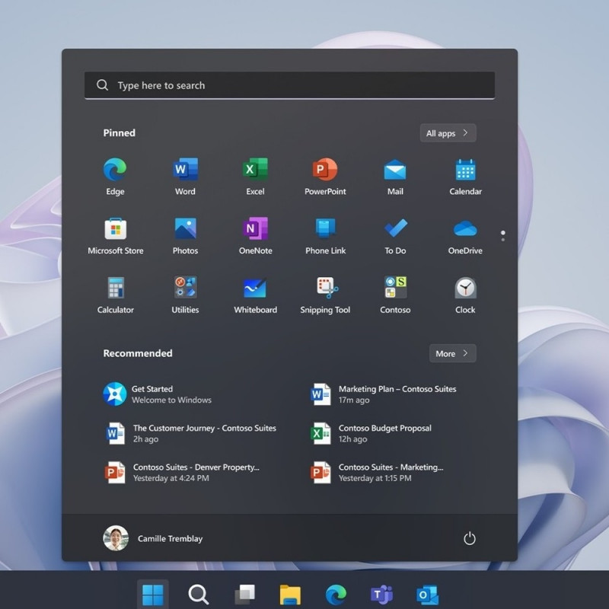Open Camille Tremblay user account menu
The image size is (609, 609).
pyautogui.click(x=153, y=538)
